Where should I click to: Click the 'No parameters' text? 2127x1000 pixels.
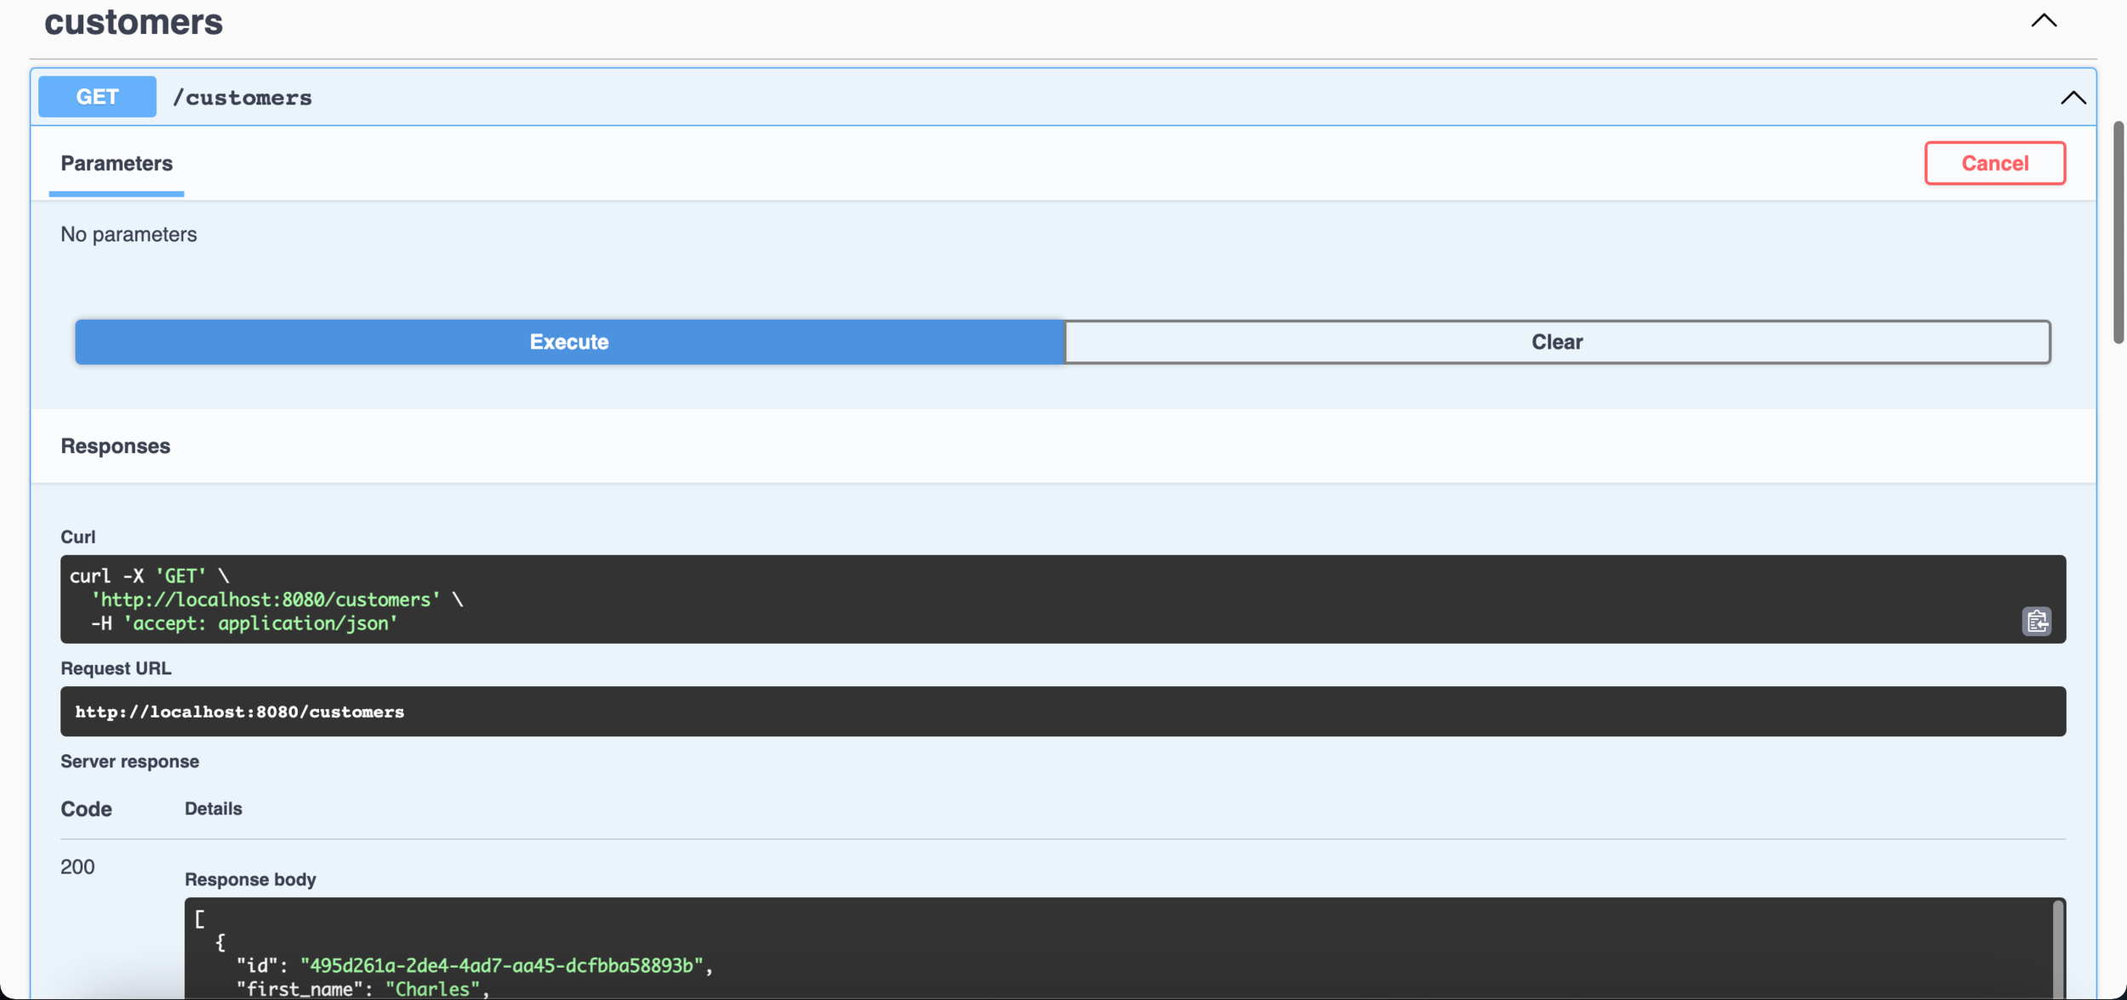click(x=128, y=235)
